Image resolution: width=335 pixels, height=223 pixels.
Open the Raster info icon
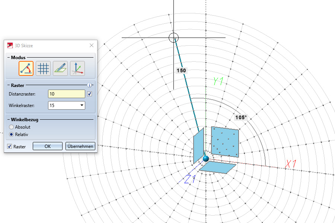[89, 85]
